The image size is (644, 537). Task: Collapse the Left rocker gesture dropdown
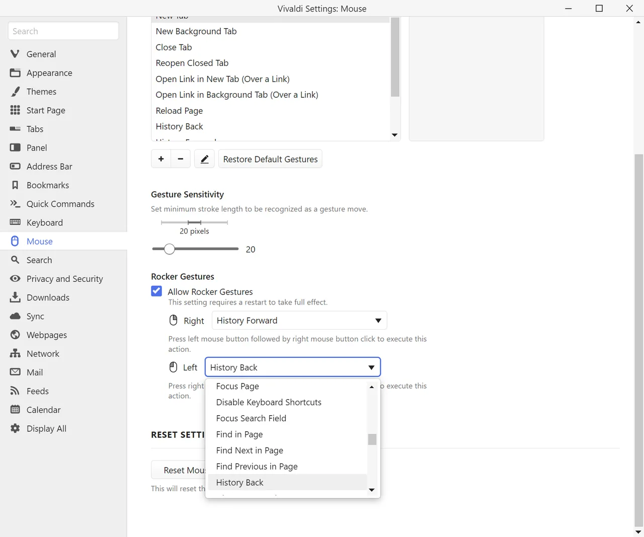click(x=293, y=367)
